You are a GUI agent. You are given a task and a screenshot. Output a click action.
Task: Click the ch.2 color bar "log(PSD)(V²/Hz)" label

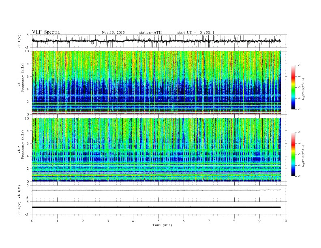[x=303, y=156]
